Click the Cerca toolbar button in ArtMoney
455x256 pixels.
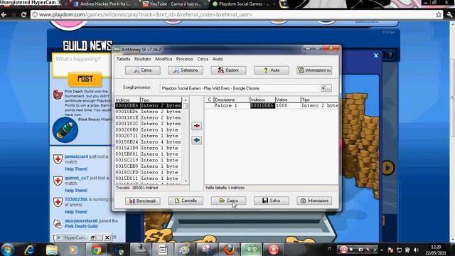pyautogui.click(x=142, y=70)
